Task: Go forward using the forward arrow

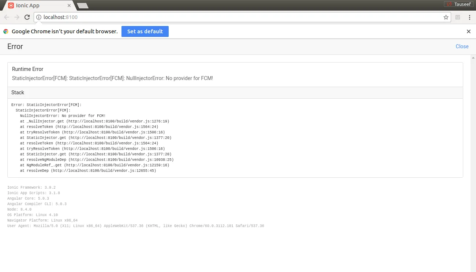Action: (x=17, y=17)
